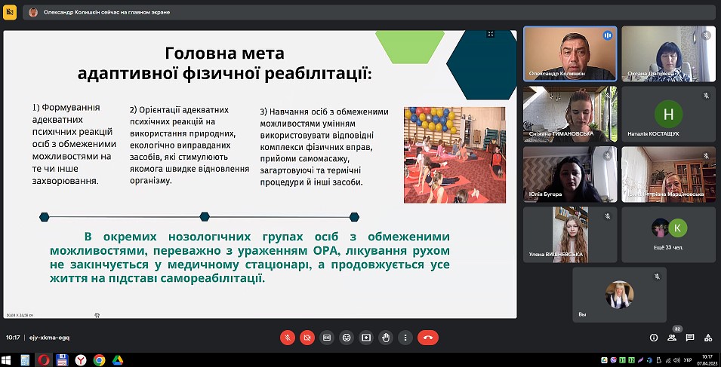The height and width of the screenshot is (367, 721).
Task: Click the Наталія КОСТАЩУК participant tile
Action: 667,114
